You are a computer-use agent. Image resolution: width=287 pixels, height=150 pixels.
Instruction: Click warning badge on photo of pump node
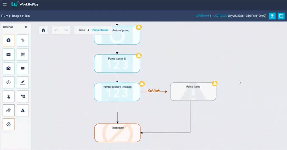139,27
